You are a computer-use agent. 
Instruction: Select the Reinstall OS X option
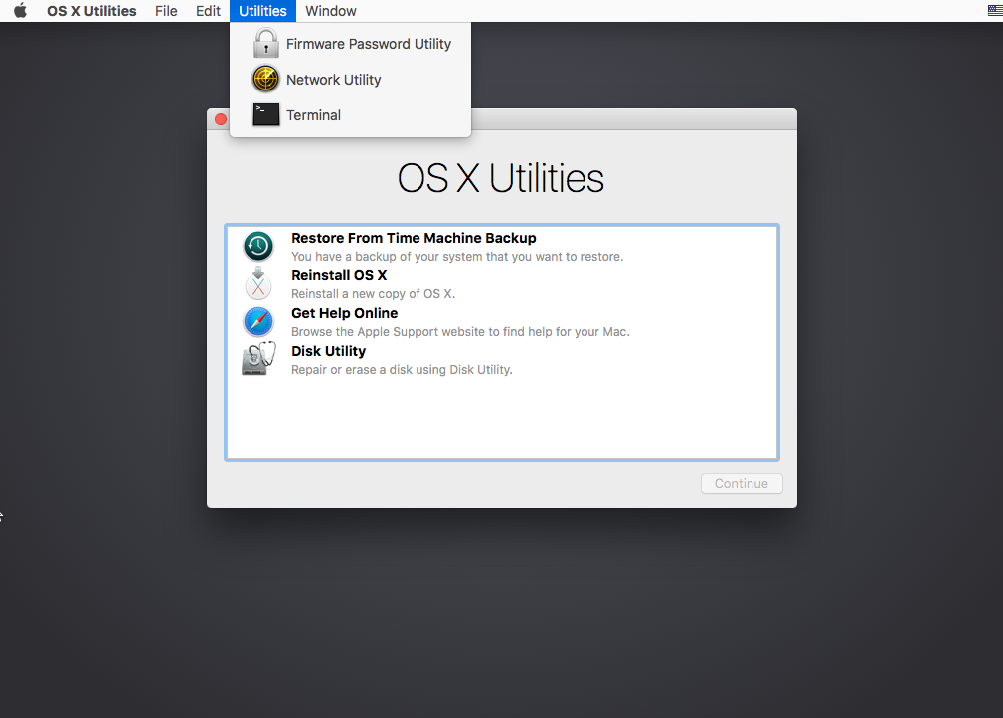click(x=501, y=284)
